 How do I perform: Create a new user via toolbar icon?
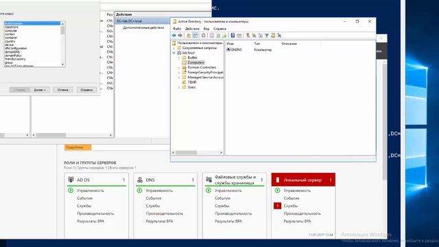coord(248,35)
